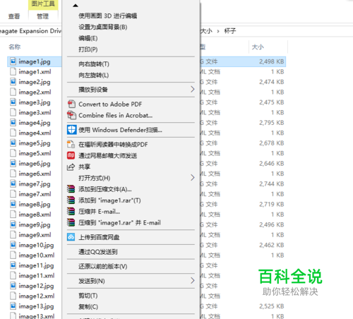
Task: Expand the 打开方式(H) submenu arrow
Action: 193,178
